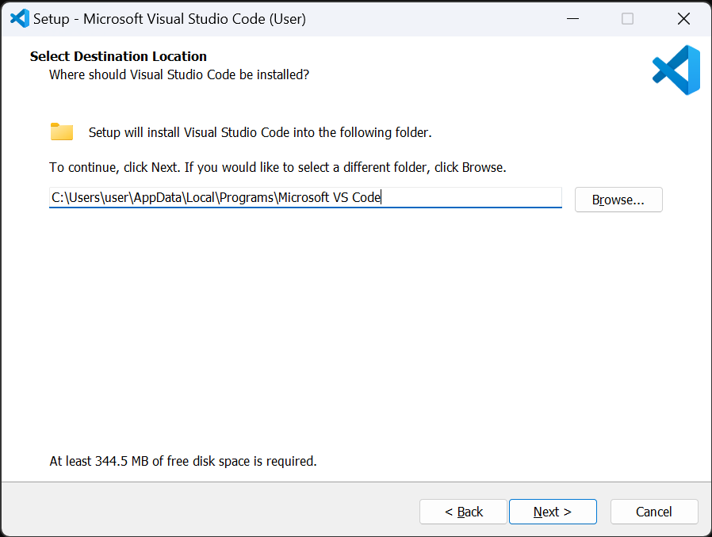712x537 pixels.
Task: Click the VS Code icon in title bar
Action: pos(20,18)
